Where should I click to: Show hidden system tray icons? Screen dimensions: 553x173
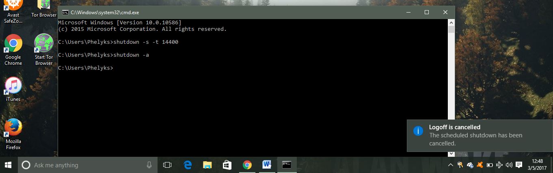(x=450, y=165)
